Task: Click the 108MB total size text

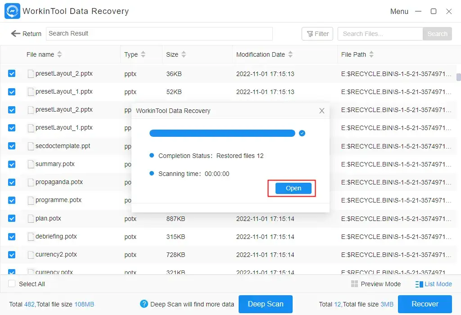Action: tap(84, 304)
